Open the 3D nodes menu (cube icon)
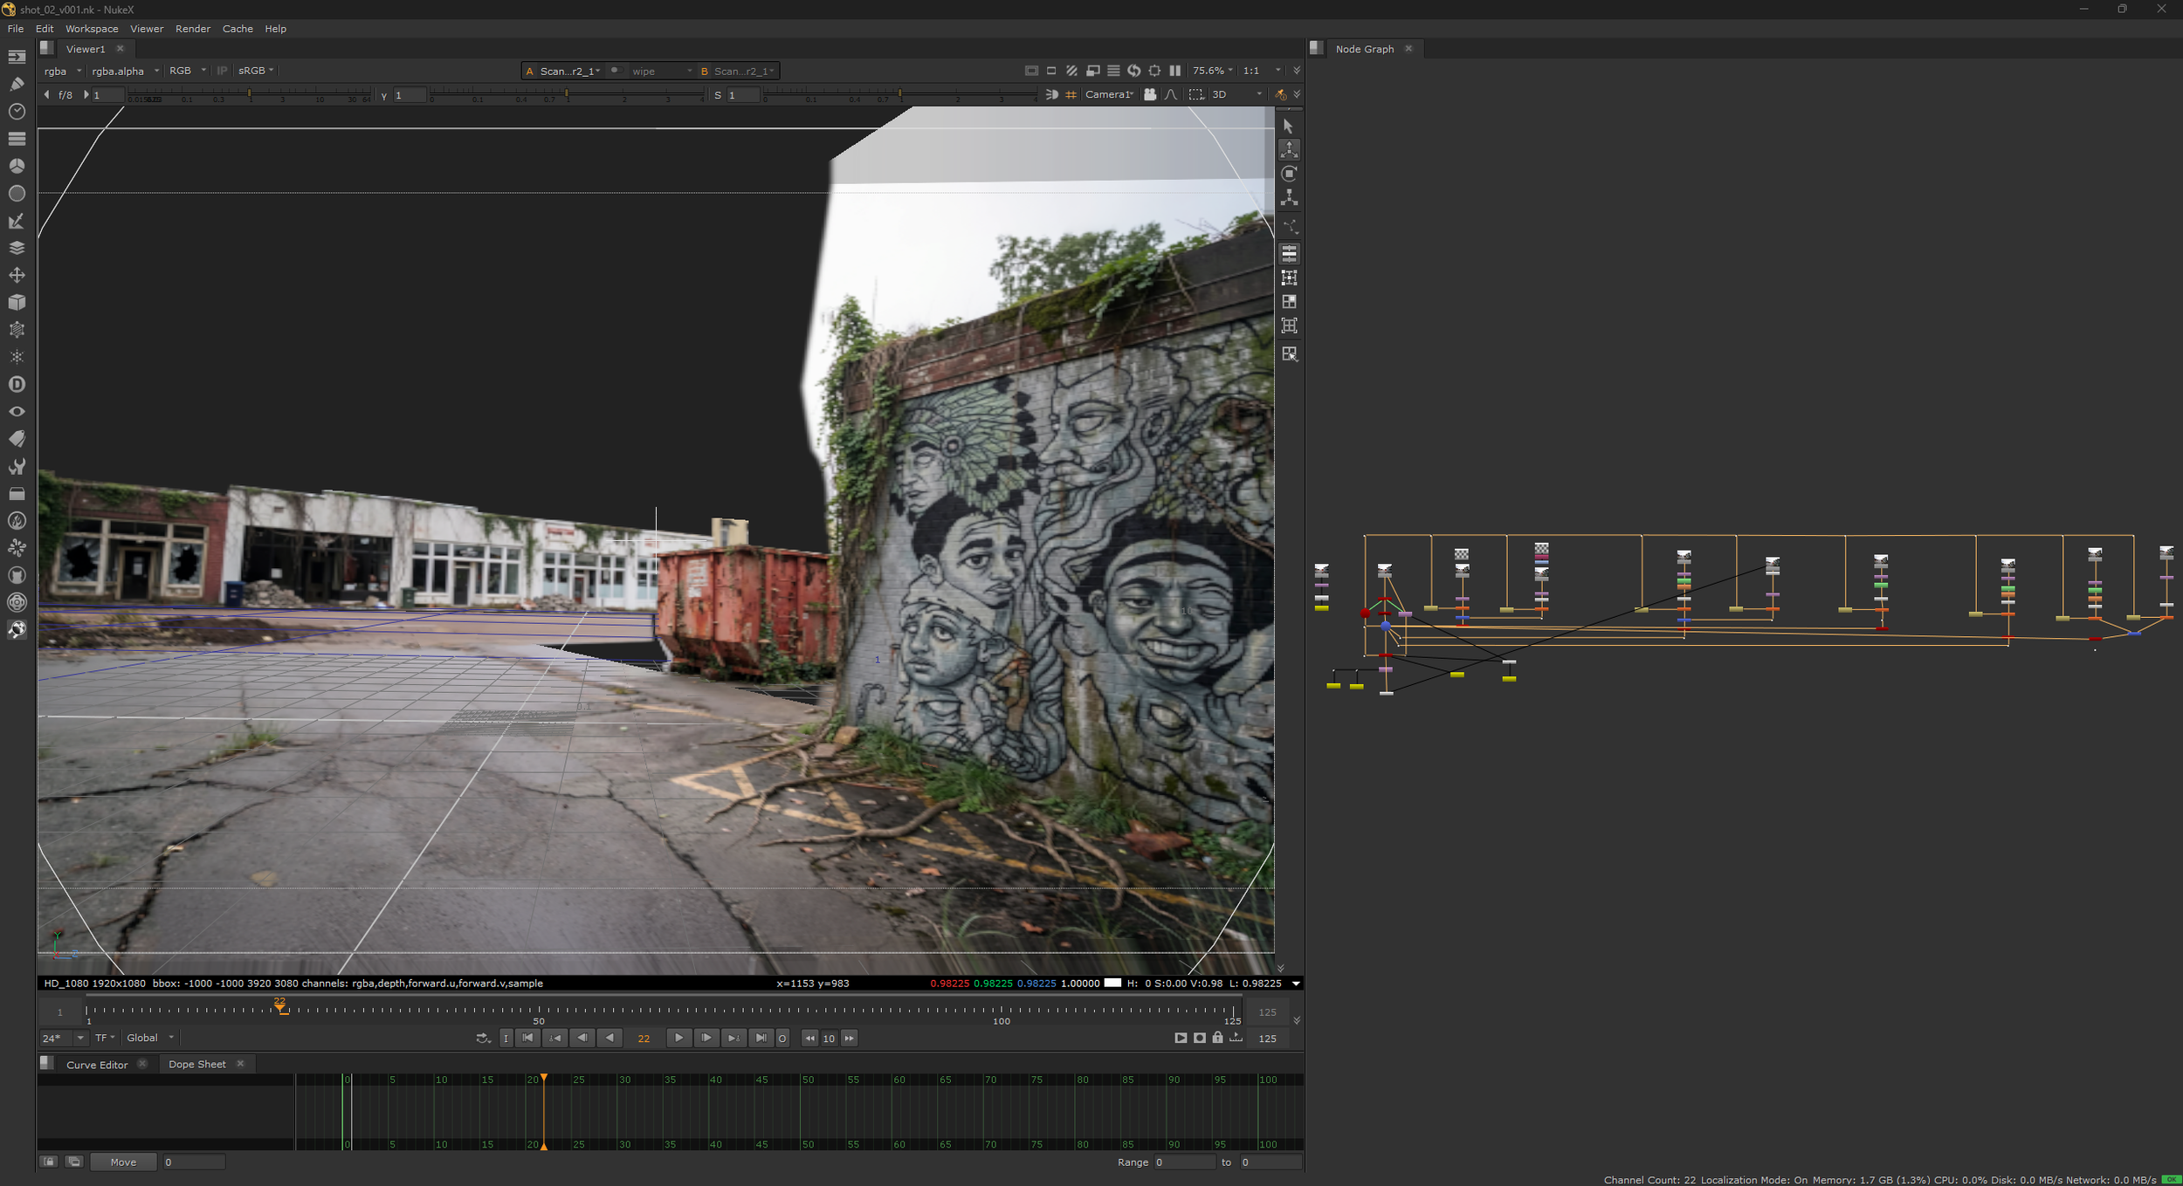2183x1186 pixels. tap(17, 302)
